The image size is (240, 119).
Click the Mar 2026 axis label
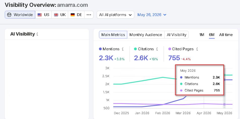183,113
